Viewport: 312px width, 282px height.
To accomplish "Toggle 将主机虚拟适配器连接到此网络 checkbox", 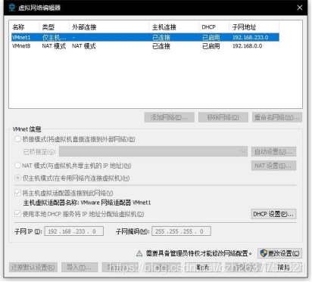I will point(17,193).
